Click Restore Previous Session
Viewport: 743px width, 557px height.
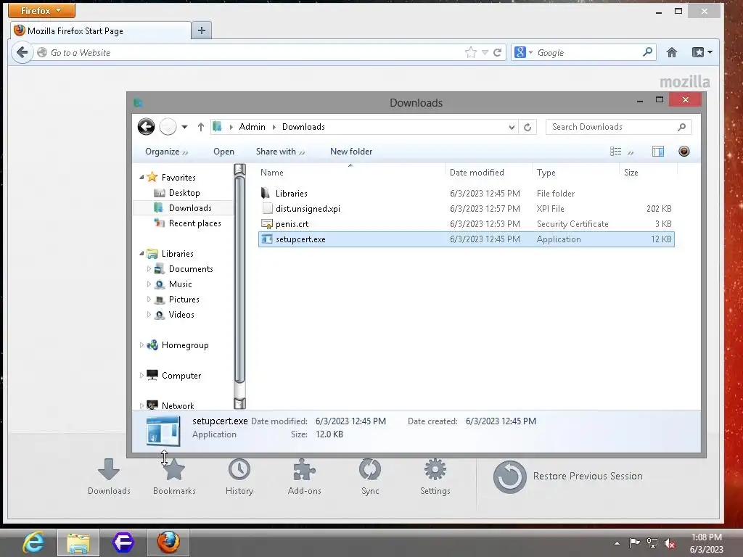click(x=568, y=476)
